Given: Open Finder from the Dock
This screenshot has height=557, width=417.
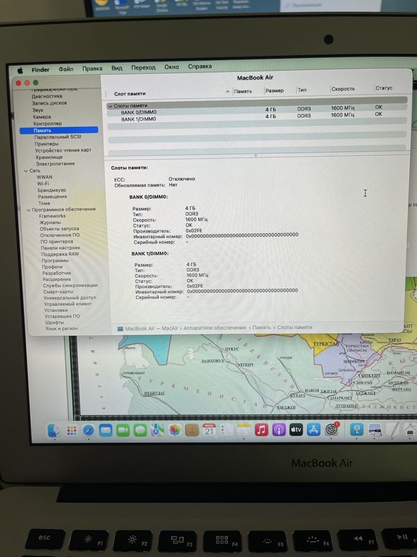Looking at the screenshot, I should click(54, 431).
